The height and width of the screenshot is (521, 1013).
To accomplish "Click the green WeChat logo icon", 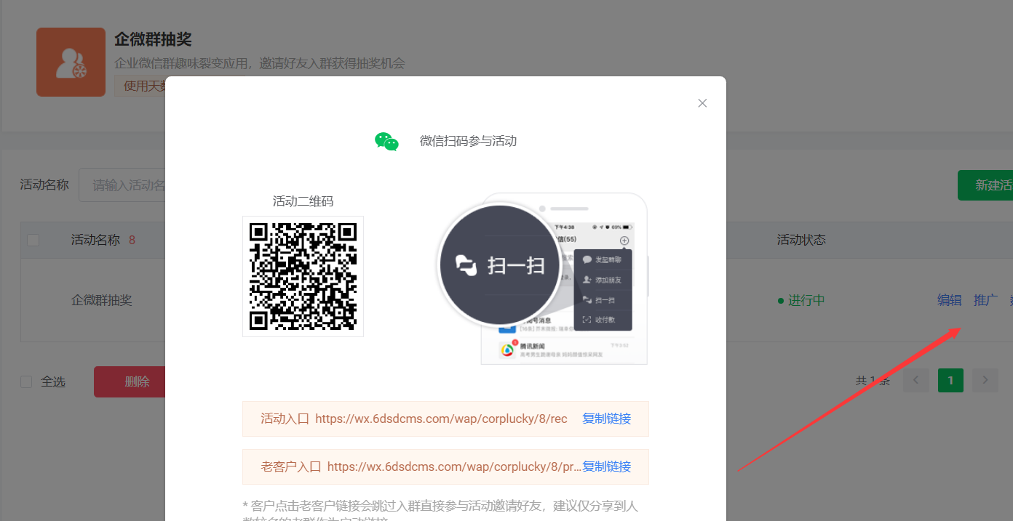I will [386, 141].
